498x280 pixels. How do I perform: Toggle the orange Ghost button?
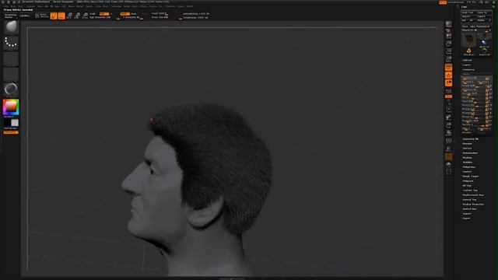point(448,156)
